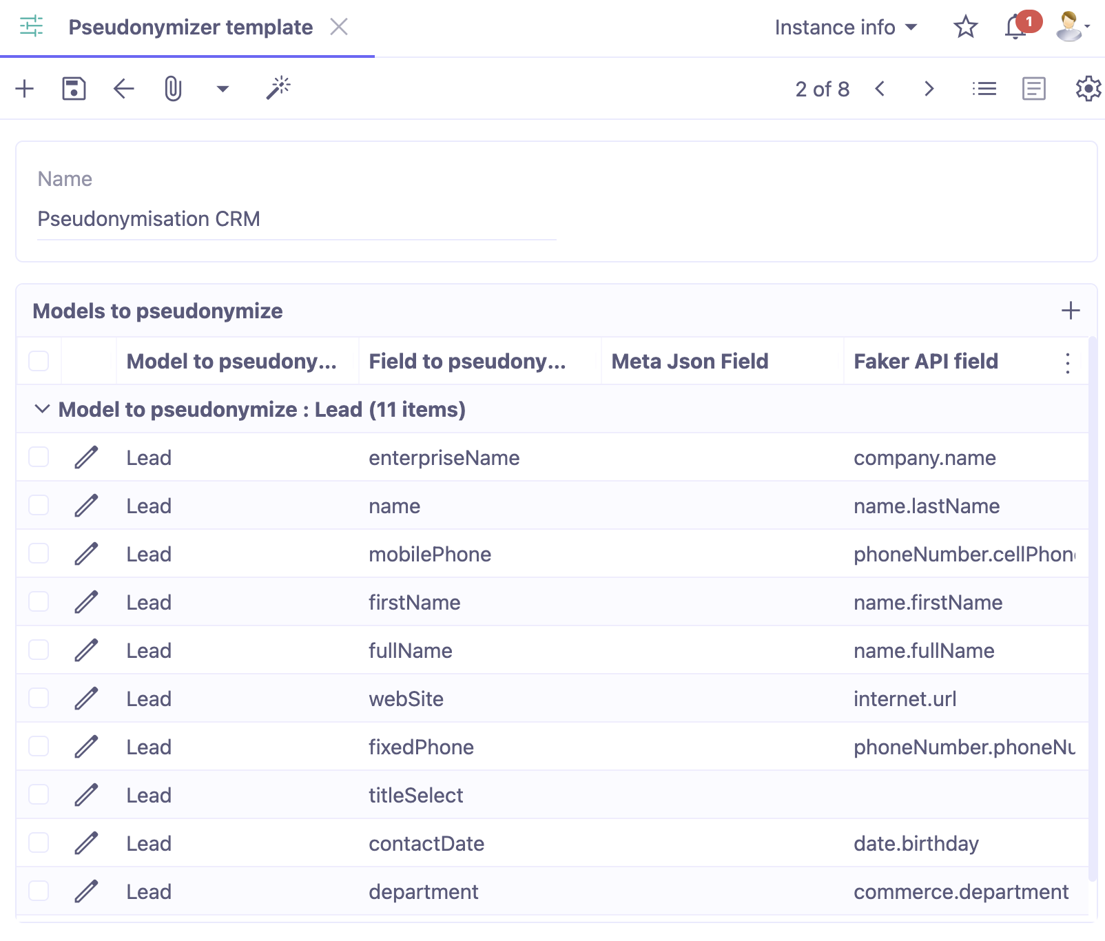Open the settings gear icon
1105x941 pixels.
1087,88
